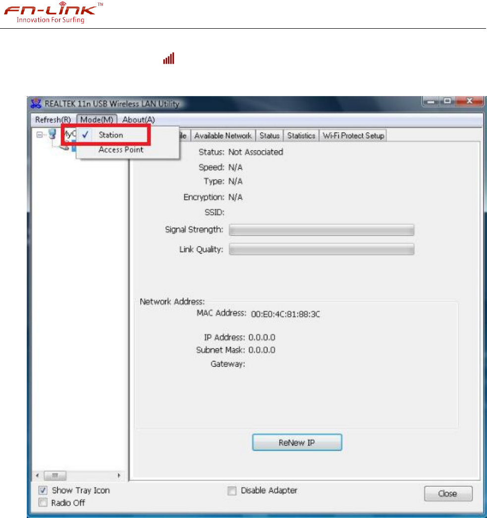Switch to the Status tab
487x518 pixels.
(x=270, y=136)
